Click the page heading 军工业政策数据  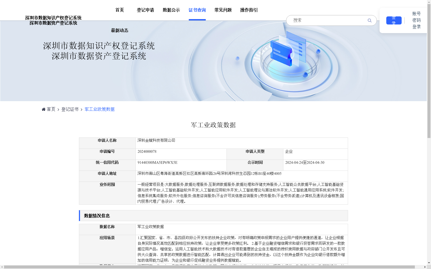click(x=213, y=125)
